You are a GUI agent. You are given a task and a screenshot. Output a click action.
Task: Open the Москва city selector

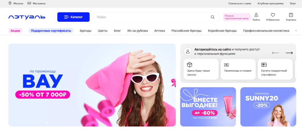(16, 3)
